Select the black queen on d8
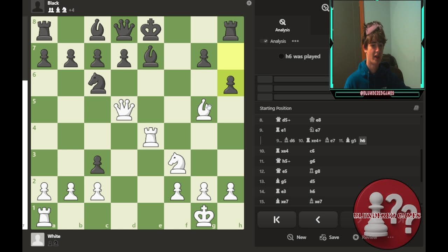The image size is (448, 252). (124, 30)
